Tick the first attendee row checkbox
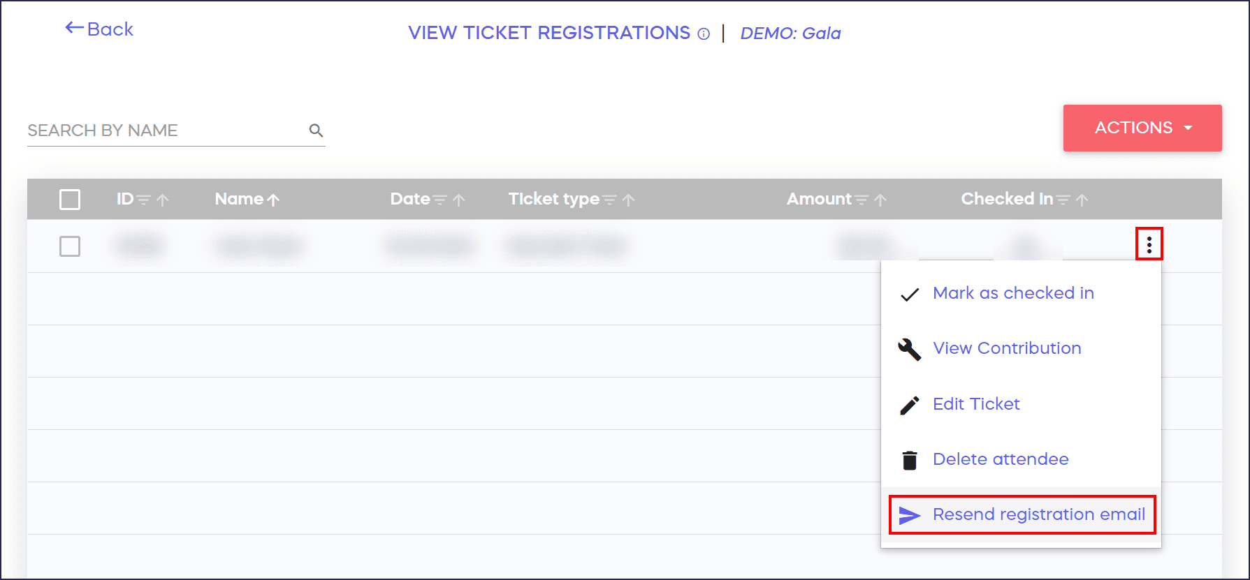The width and height of the screenshot is (1250, 580). click(70, 246)
